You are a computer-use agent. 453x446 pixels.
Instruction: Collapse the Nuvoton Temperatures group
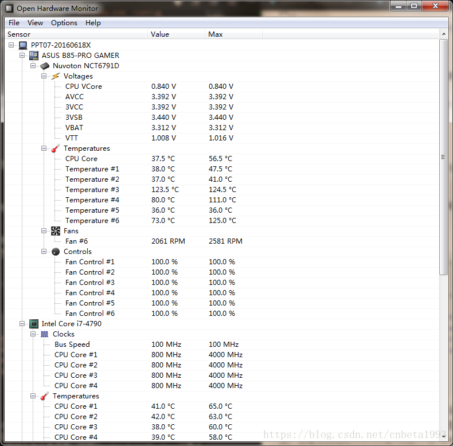44,148
